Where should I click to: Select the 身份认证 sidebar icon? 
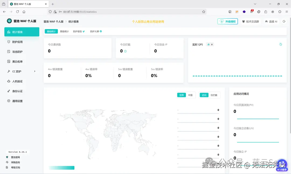tap(8, 91)
